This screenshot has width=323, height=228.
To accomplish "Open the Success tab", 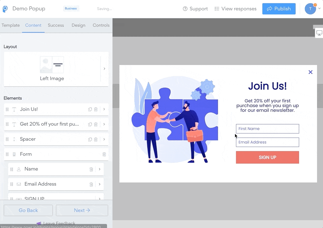I will tap(56, 25).
